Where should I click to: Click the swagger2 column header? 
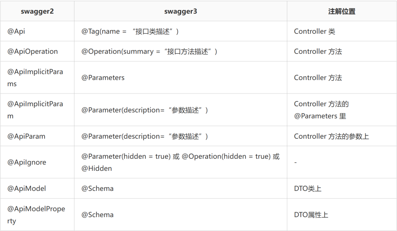coord(37,11)
